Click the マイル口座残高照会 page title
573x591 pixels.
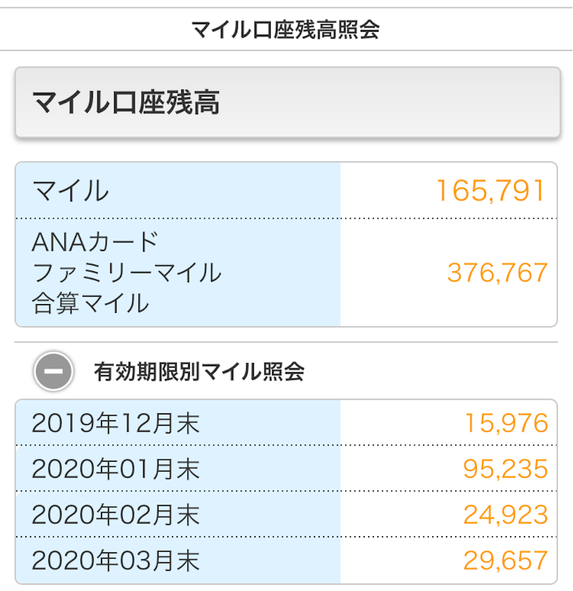[x=286, y=29]
